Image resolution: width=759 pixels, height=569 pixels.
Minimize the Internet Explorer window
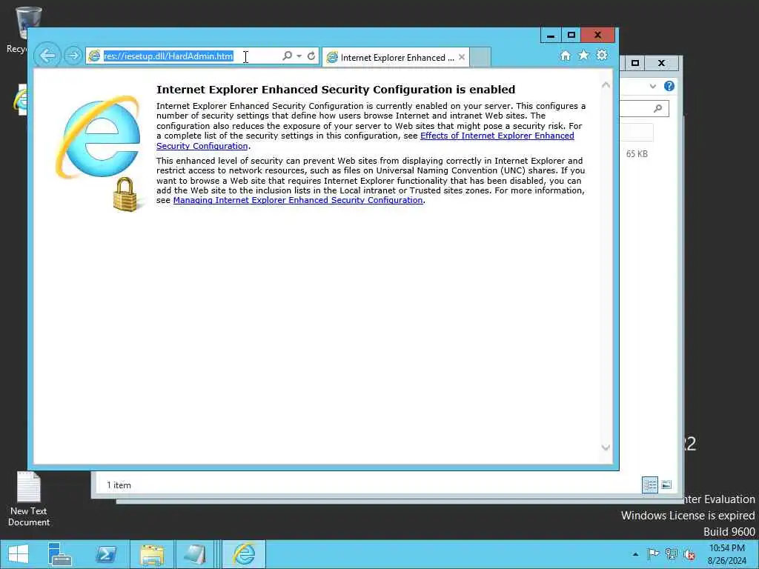click(551, 36)
